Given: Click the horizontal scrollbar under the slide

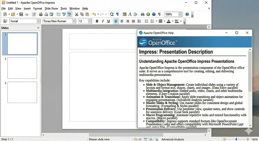Looking at the screenshot, I should pyautogui.click(x=126, y=135).
